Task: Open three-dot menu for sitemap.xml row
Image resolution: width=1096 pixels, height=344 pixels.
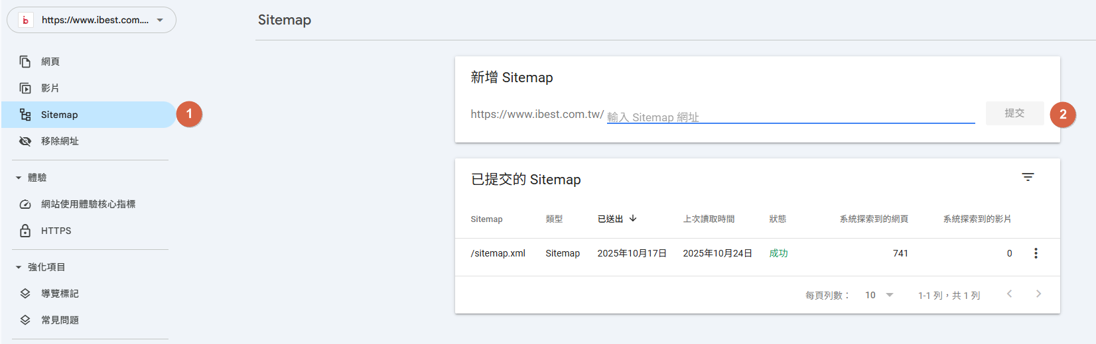Action: click(1036, 253)
